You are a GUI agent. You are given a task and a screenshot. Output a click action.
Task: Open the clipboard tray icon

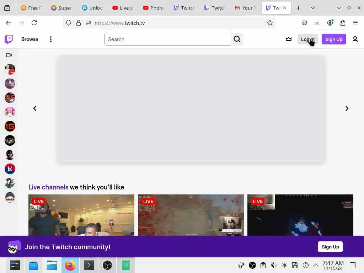click(263, 265)
